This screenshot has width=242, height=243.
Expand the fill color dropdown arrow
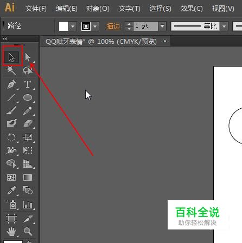(x=73, y=27)
